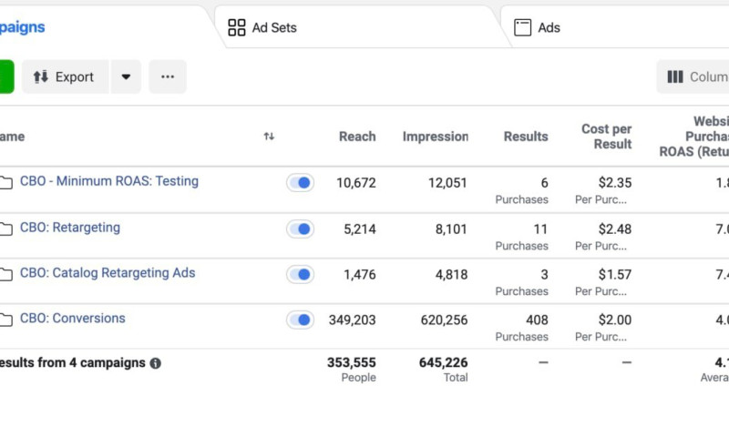729x437 pixels.
Task: Click the Ad Sets grid icon
Action: 237,27
